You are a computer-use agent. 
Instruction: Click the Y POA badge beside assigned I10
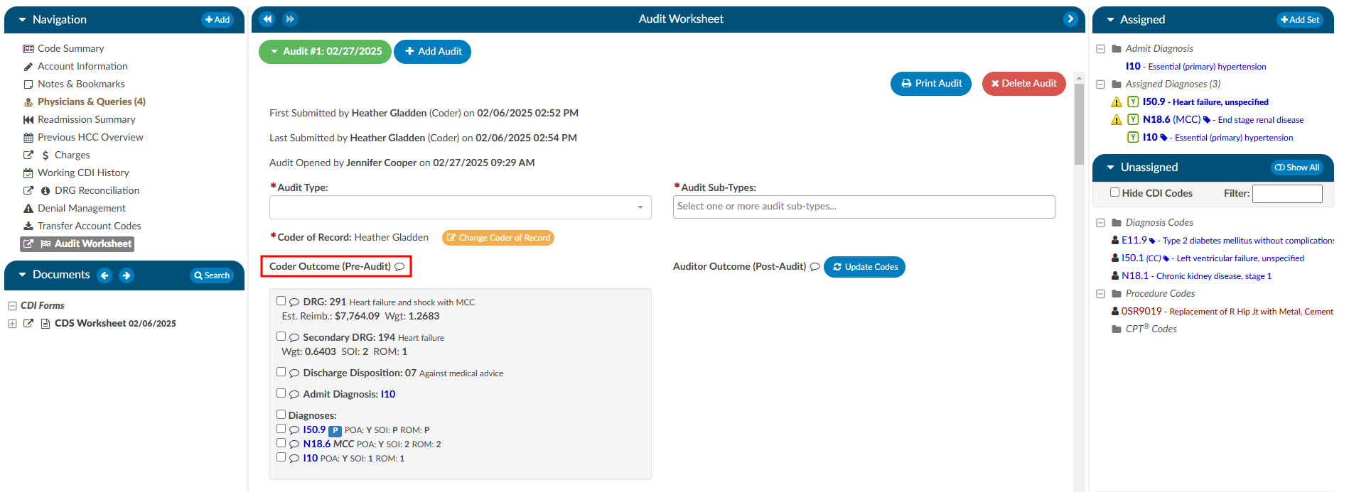1133,138
